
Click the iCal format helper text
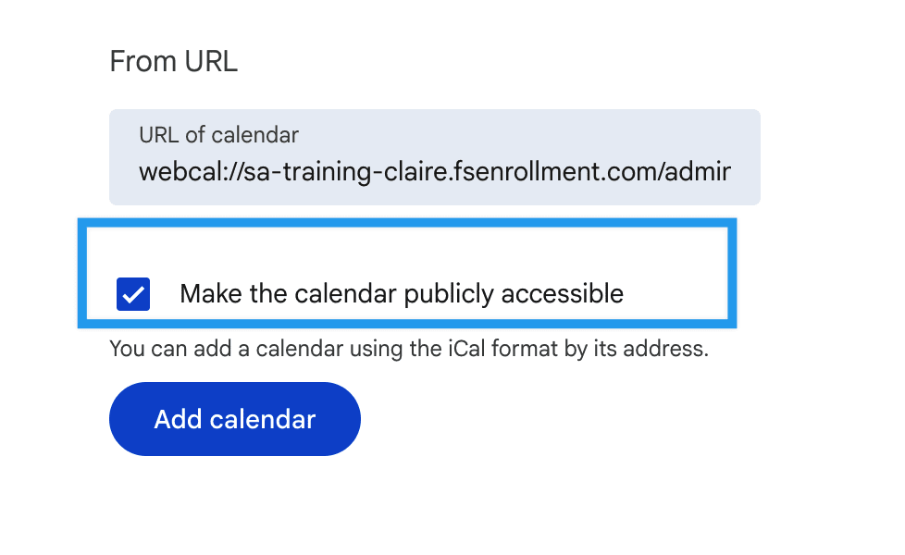pos(408,350)
